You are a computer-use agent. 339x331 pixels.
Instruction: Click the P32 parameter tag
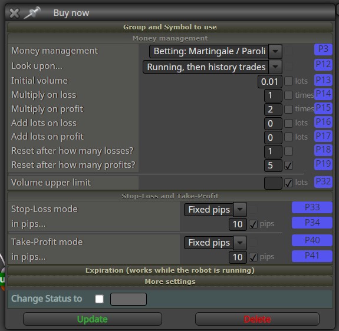pos(323,182)
